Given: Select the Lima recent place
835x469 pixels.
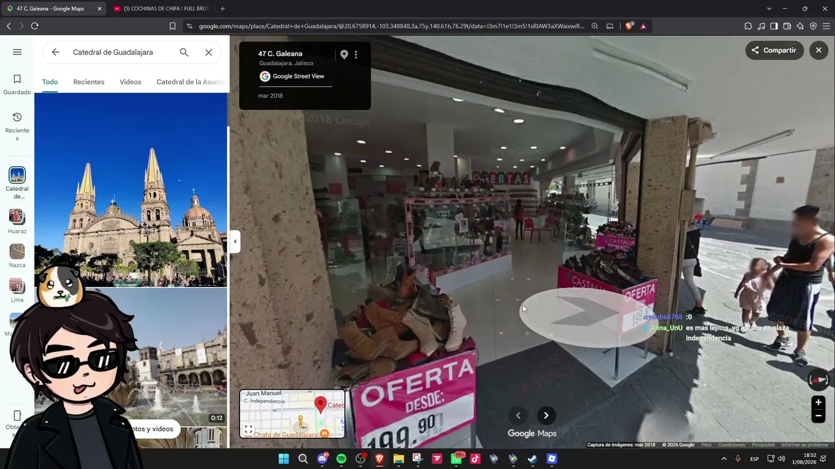Looking at the screenshot, I should [17, 291].
